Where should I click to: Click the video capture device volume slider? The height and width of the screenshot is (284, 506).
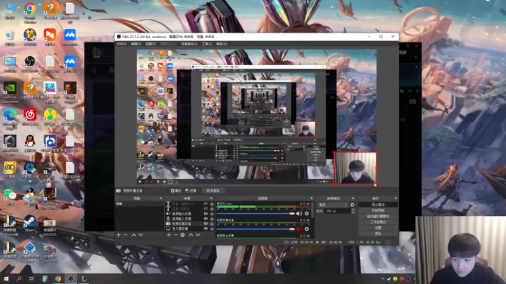coord(256,229)
